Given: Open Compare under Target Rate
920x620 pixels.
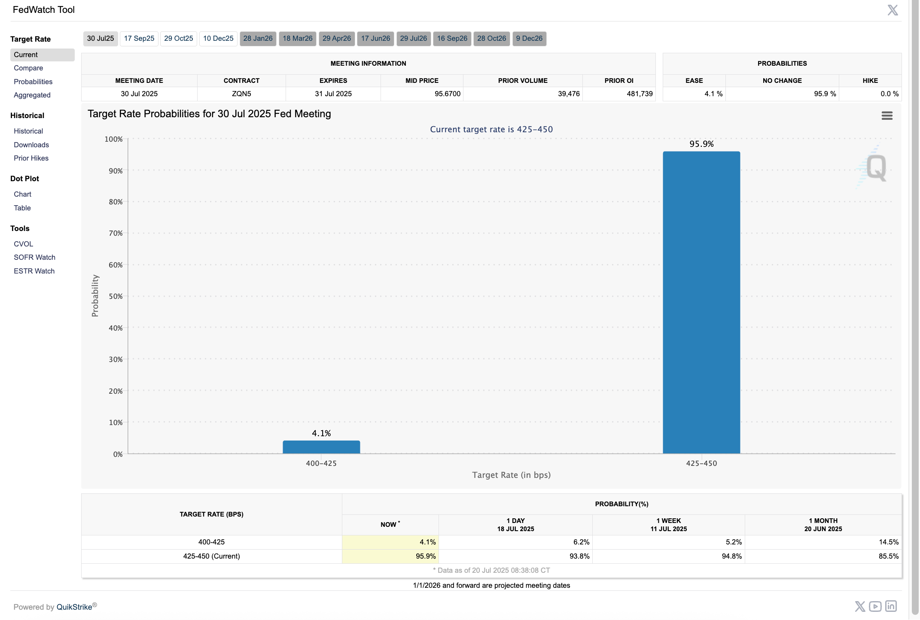Looking at the screenshot, I should click(x=28, y=68).
